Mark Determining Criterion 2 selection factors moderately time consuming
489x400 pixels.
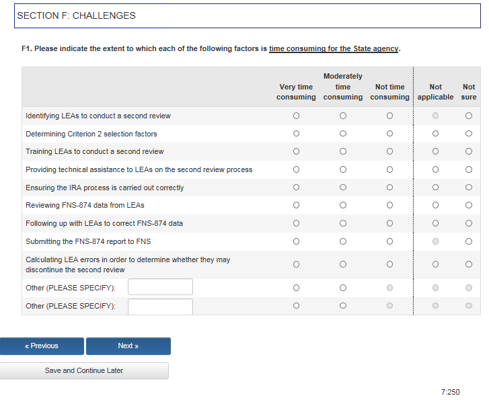(x=343, y=134)
